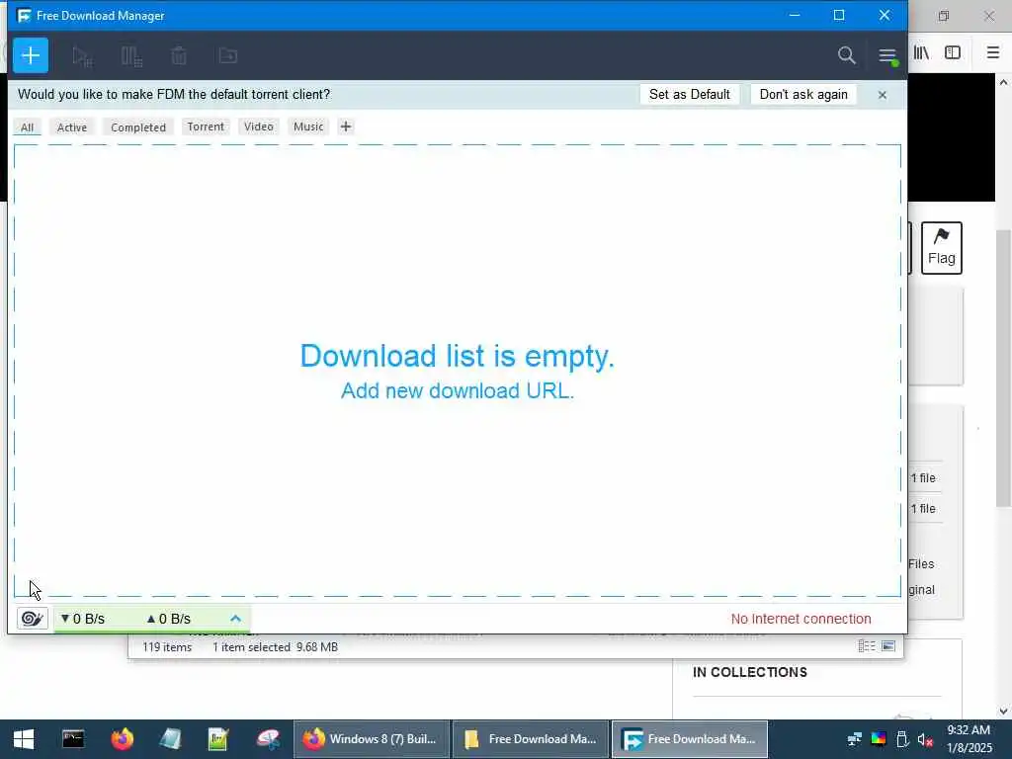Click the upload speed 0 B/s indicator
The image size is (1012, 759).
[168, 619]
